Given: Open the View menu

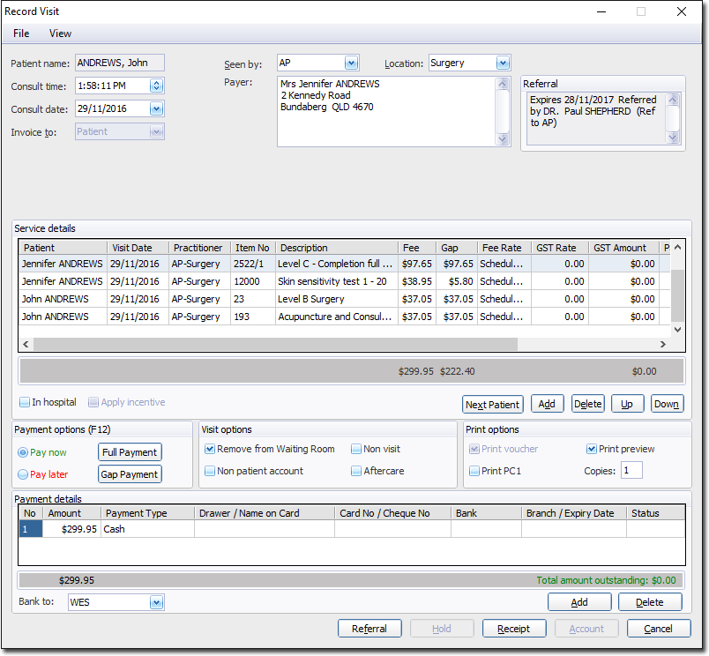Looking at the screenshot, I should coord(60,34).
